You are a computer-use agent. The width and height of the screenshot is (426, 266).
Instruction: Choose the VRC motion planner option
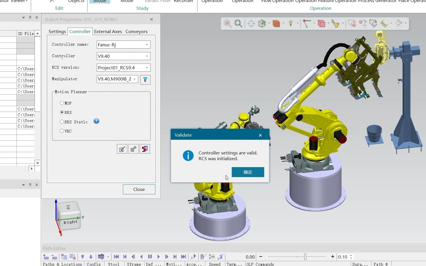click(x=62, y=131)
